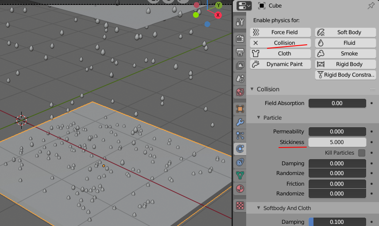Open the View Layer properties tab

tap(240, 65)
